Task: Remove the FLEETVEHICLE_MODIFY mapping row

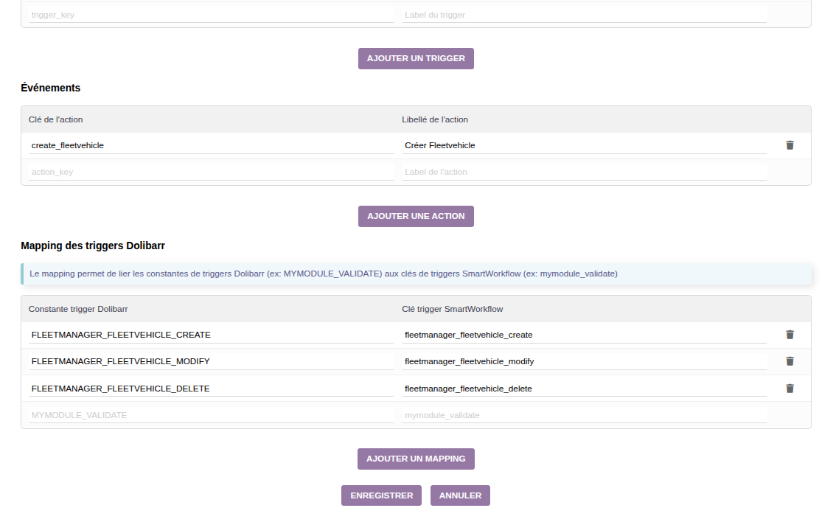Action: 790,361
